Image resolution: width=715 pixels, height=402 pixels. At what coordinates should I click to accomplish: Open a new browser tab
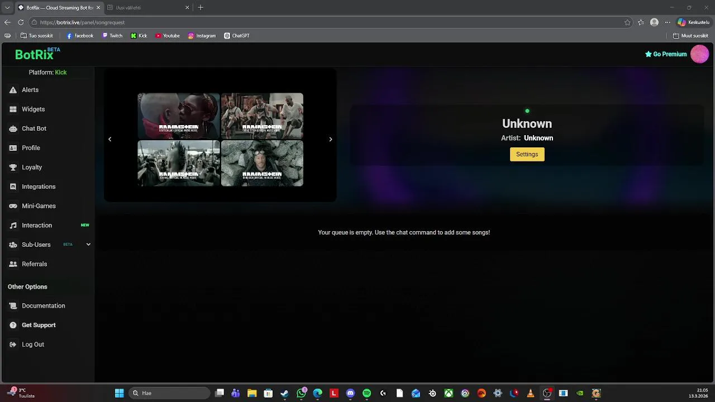tap(201, 8)
